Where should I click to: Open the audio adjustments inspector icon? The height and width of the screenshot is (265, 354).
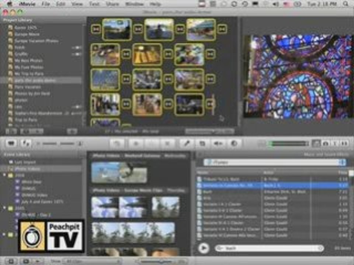[218, 143]
